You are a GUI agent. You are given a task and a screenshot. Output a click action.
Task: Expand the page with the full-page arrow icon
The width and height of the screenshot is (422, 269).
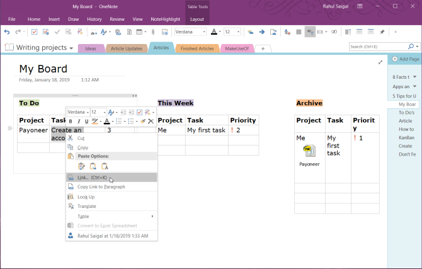pyautogui.click(x=380, y=62)
